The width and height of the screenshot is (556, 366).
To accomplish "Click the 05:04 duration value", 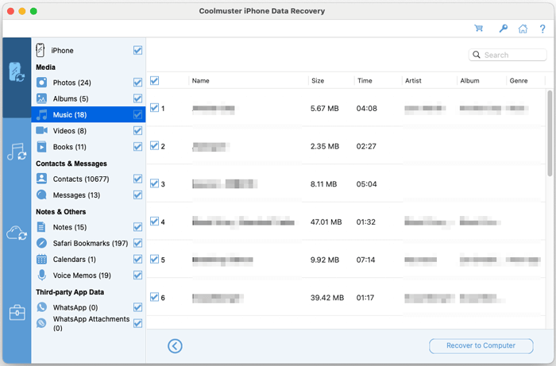I will (x=366, y=184).
